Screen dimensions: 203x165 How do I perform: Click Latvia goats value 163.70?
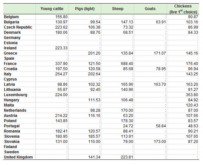[x=159, y=84]
